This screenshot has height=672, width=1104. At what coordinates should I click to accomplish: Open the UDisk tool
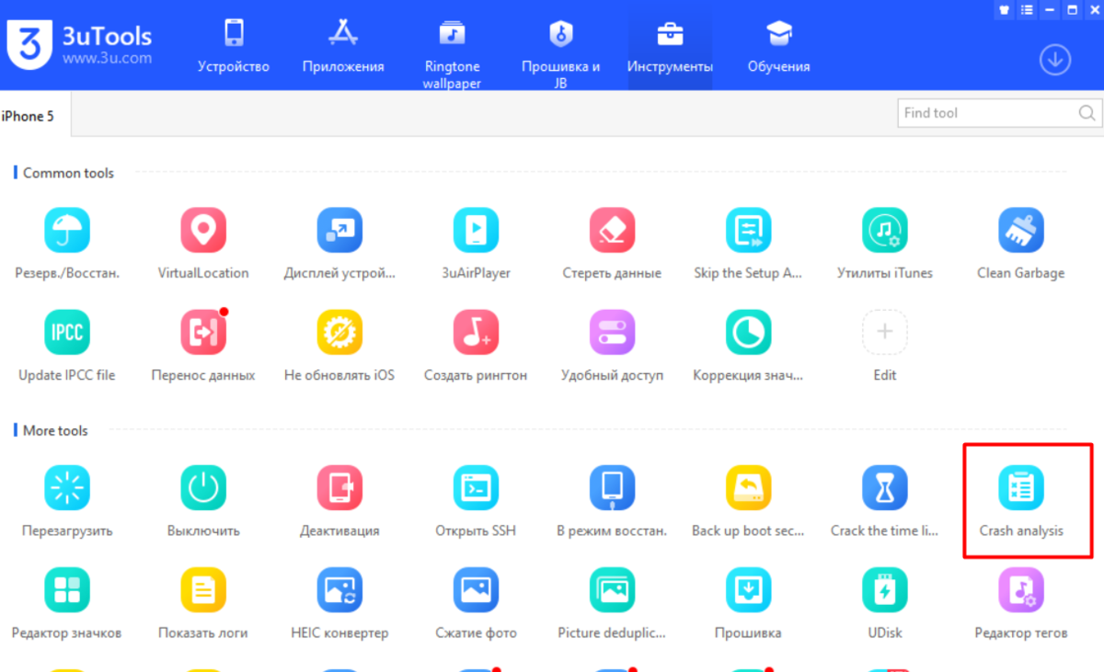(x=884, y=590)
